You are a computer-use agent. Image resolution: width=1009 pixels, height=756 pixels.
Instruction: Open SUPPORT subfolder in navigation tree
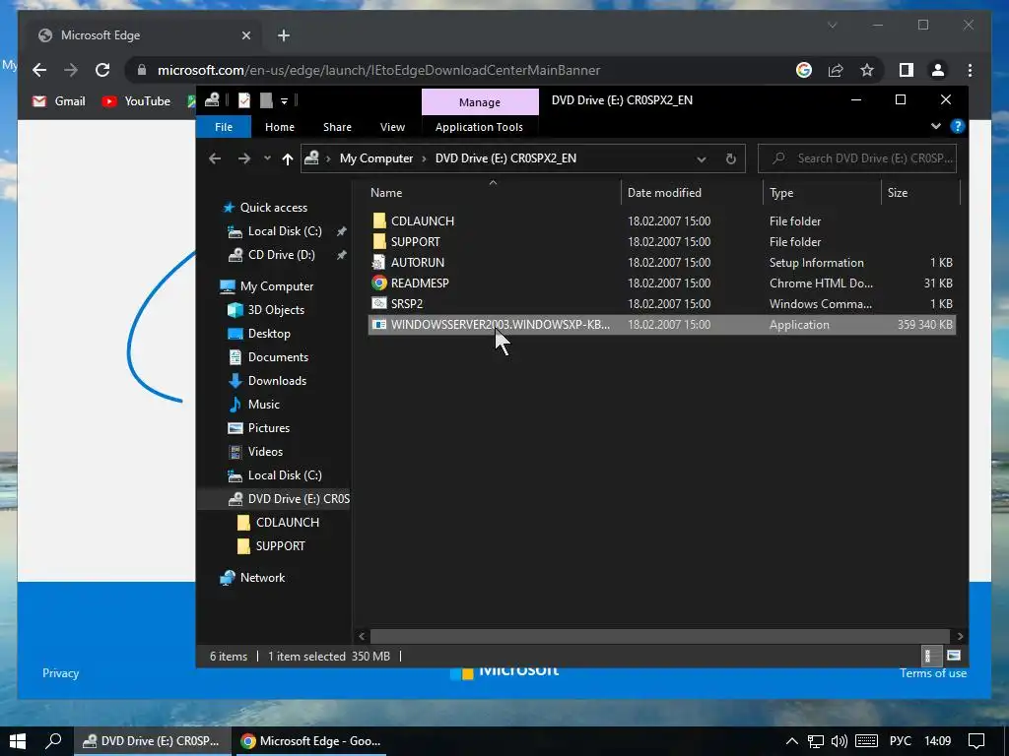click(280, 545)
